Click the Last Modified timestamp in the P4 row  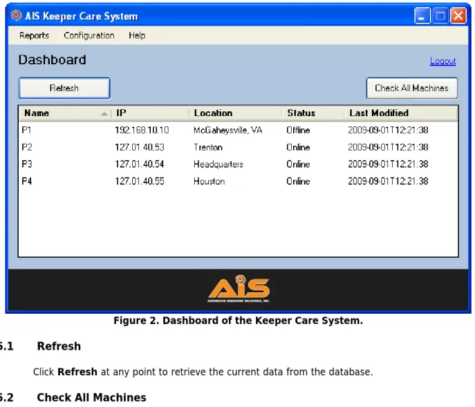[388, 182]
